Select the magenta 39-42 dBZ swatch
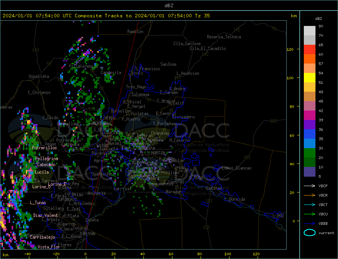The height and width of the screenshot is (259, 338). (x=309, y=115)
